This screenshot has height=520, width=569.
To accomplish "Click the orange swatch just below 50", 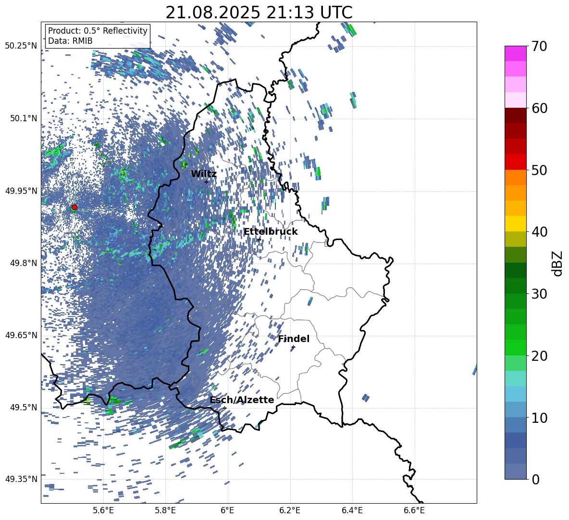I will pyautogui.click(x=515, y=178).
